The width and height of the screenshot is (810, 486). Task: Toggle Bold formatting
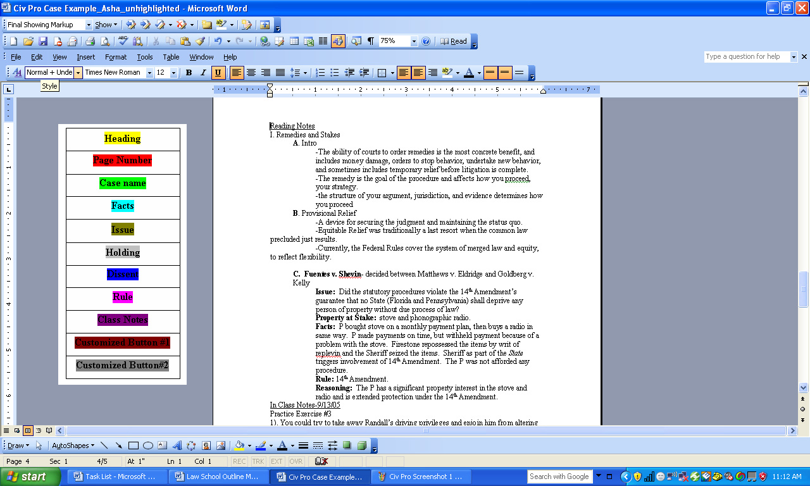[189, 73]
